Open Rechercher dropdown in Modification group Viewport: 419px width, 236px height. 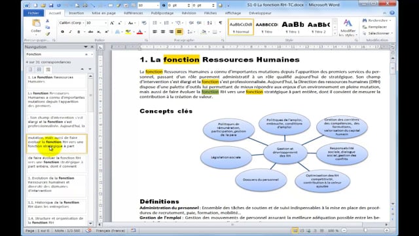[x=390, y=20]
